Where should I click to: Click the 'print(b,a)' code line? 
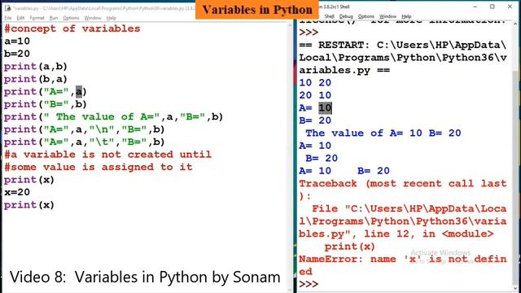pos(36,79)
